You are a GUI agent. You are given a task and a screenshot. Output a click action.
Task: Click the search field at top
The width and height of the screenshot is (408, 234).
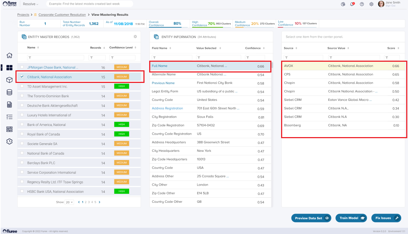point(89,4)
